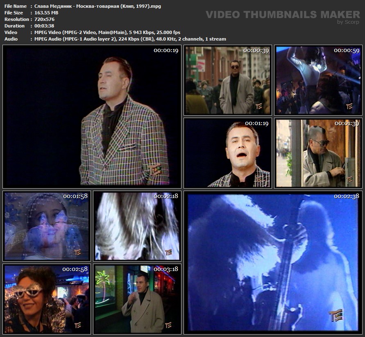Click the Video Thumbnails Maker watermark title

(x=283, y=15)
